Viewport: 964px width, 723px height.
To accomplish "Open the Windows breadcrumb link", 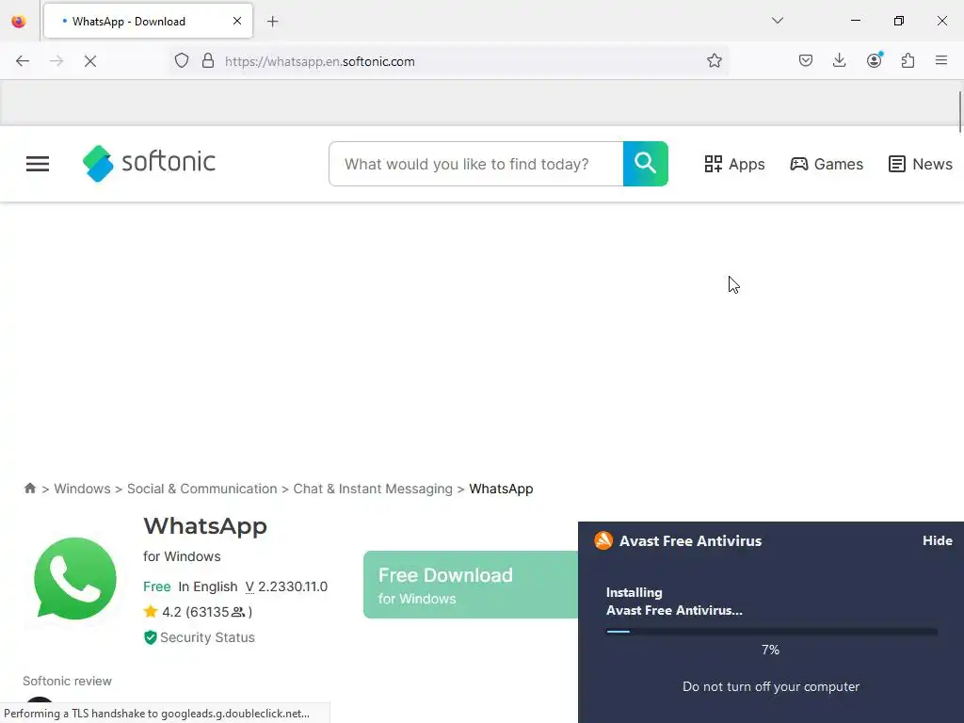I will coord(83,489).
